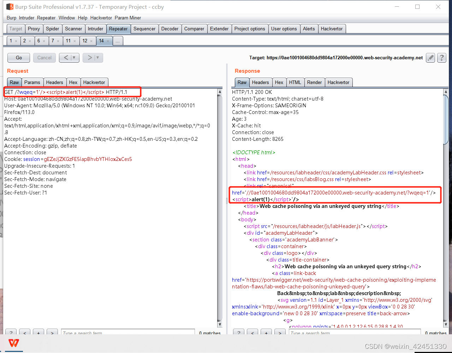Image resolution: width=452 pixels, height=353 pixels.
Task: Show request Params tab
Action: coord(32,82)
